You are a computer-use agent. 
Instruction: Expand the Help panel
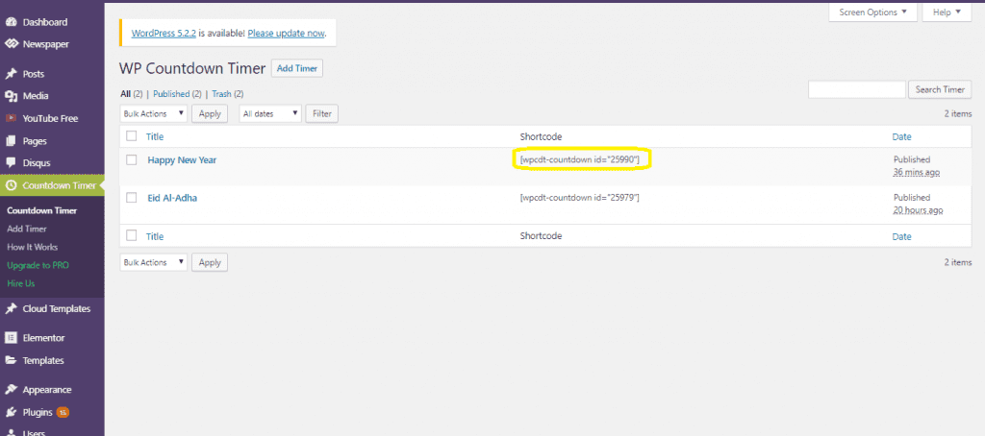(947, 12)
